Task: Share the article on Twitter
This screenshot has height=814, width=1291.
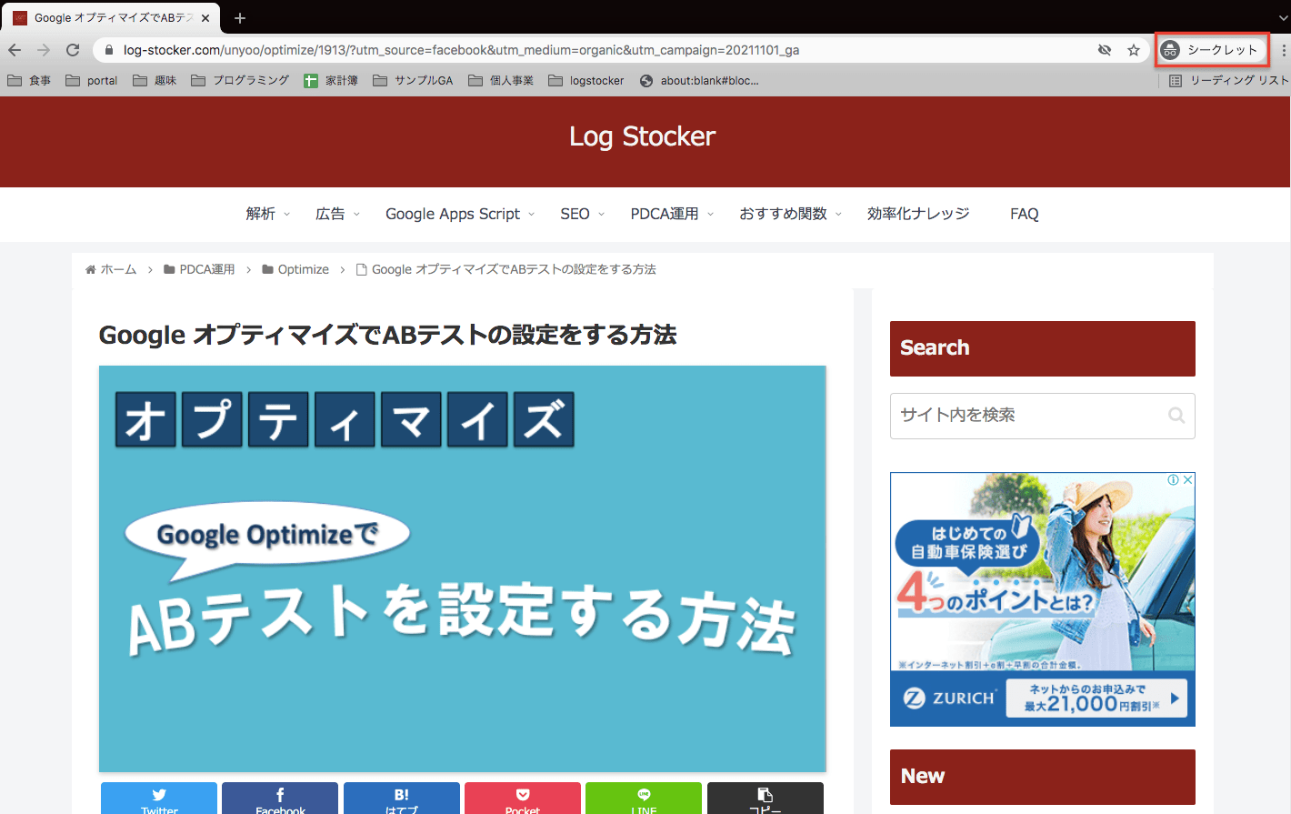Action: click(x=159, y=799)
